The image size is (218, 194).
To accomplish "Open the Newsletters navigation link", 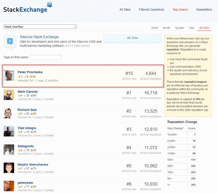I will point(204,10).
